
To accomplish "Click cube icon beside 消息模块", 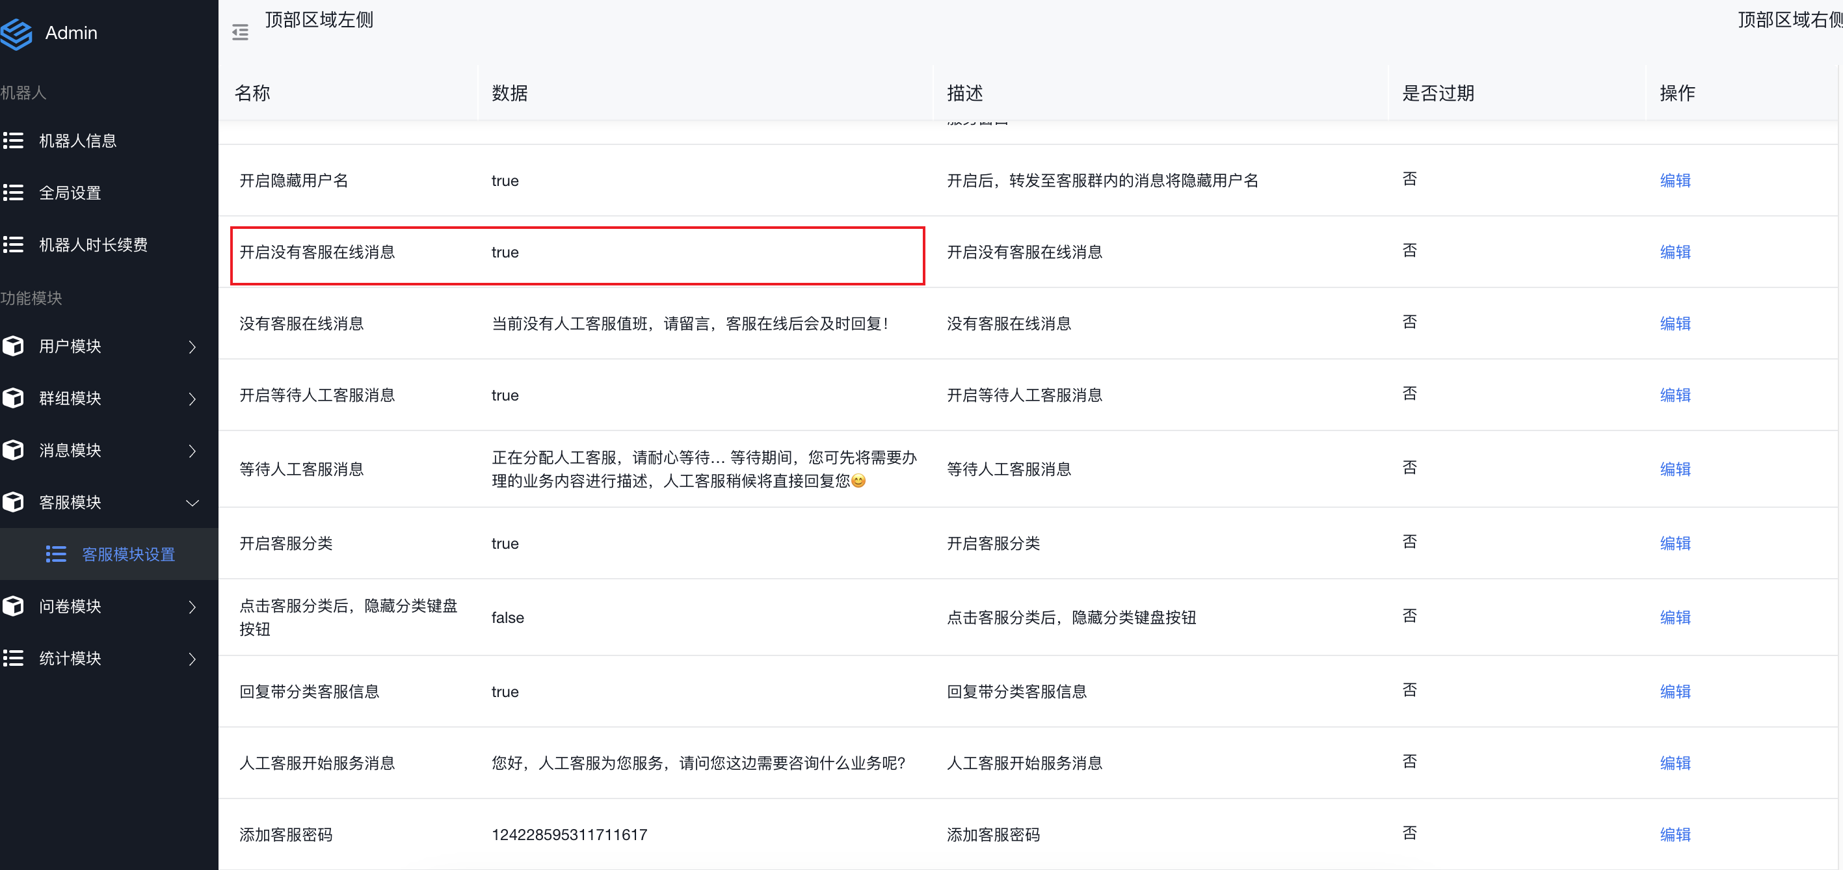I will [14, 450].
